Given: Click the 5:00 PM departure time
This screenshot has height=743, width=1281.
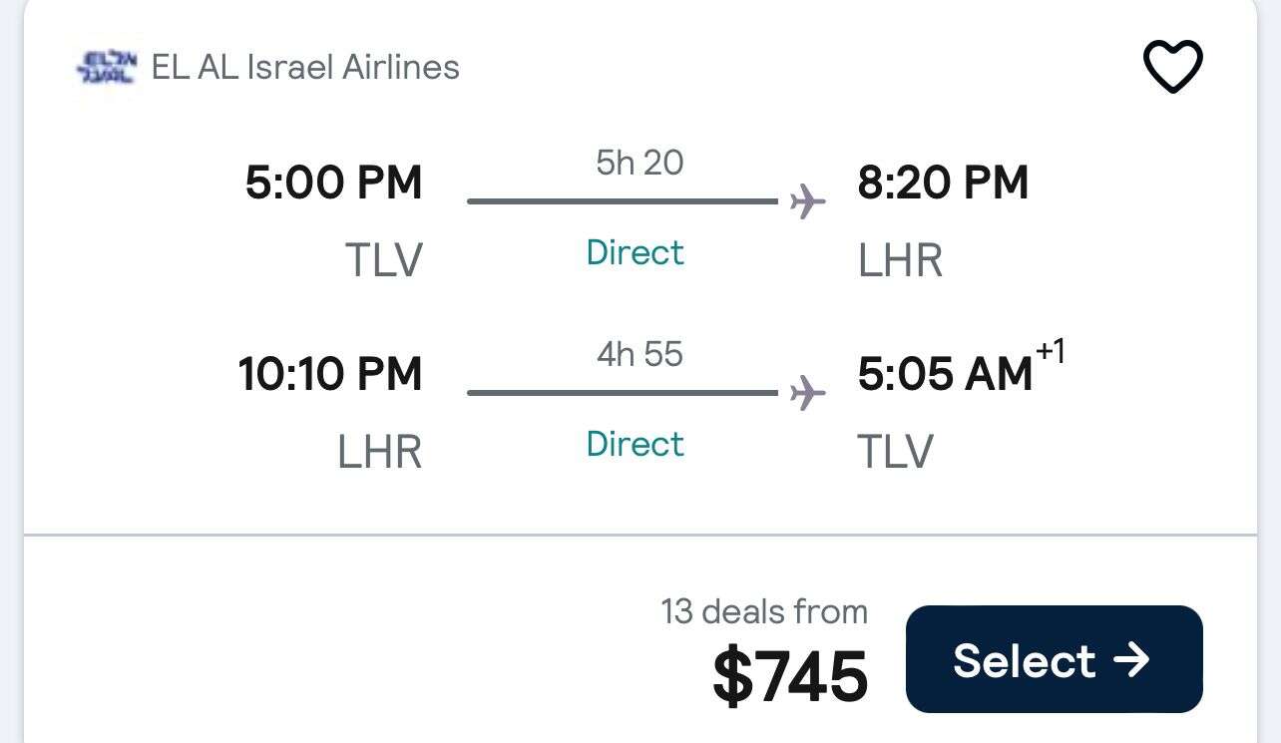Looking at the screenshot, I should (333, 184).
